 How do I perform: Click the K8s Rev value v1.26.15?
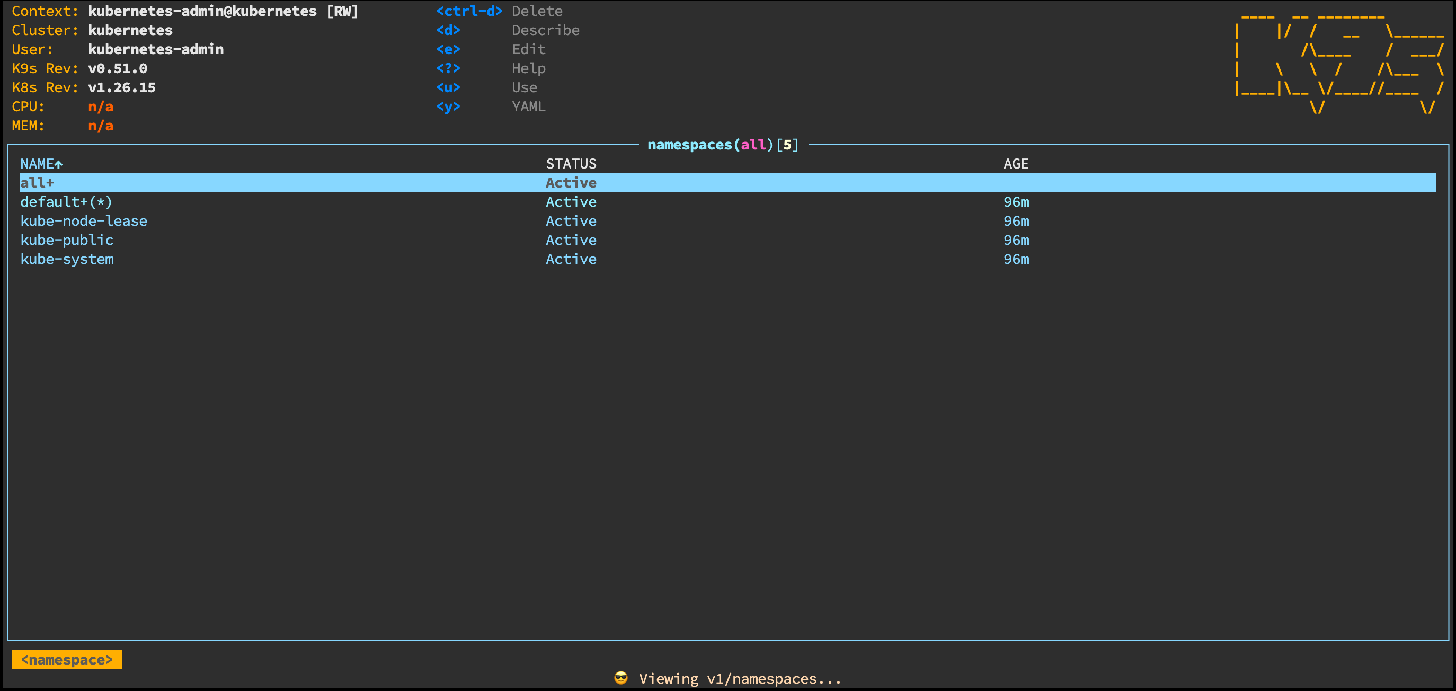(121, 87)
